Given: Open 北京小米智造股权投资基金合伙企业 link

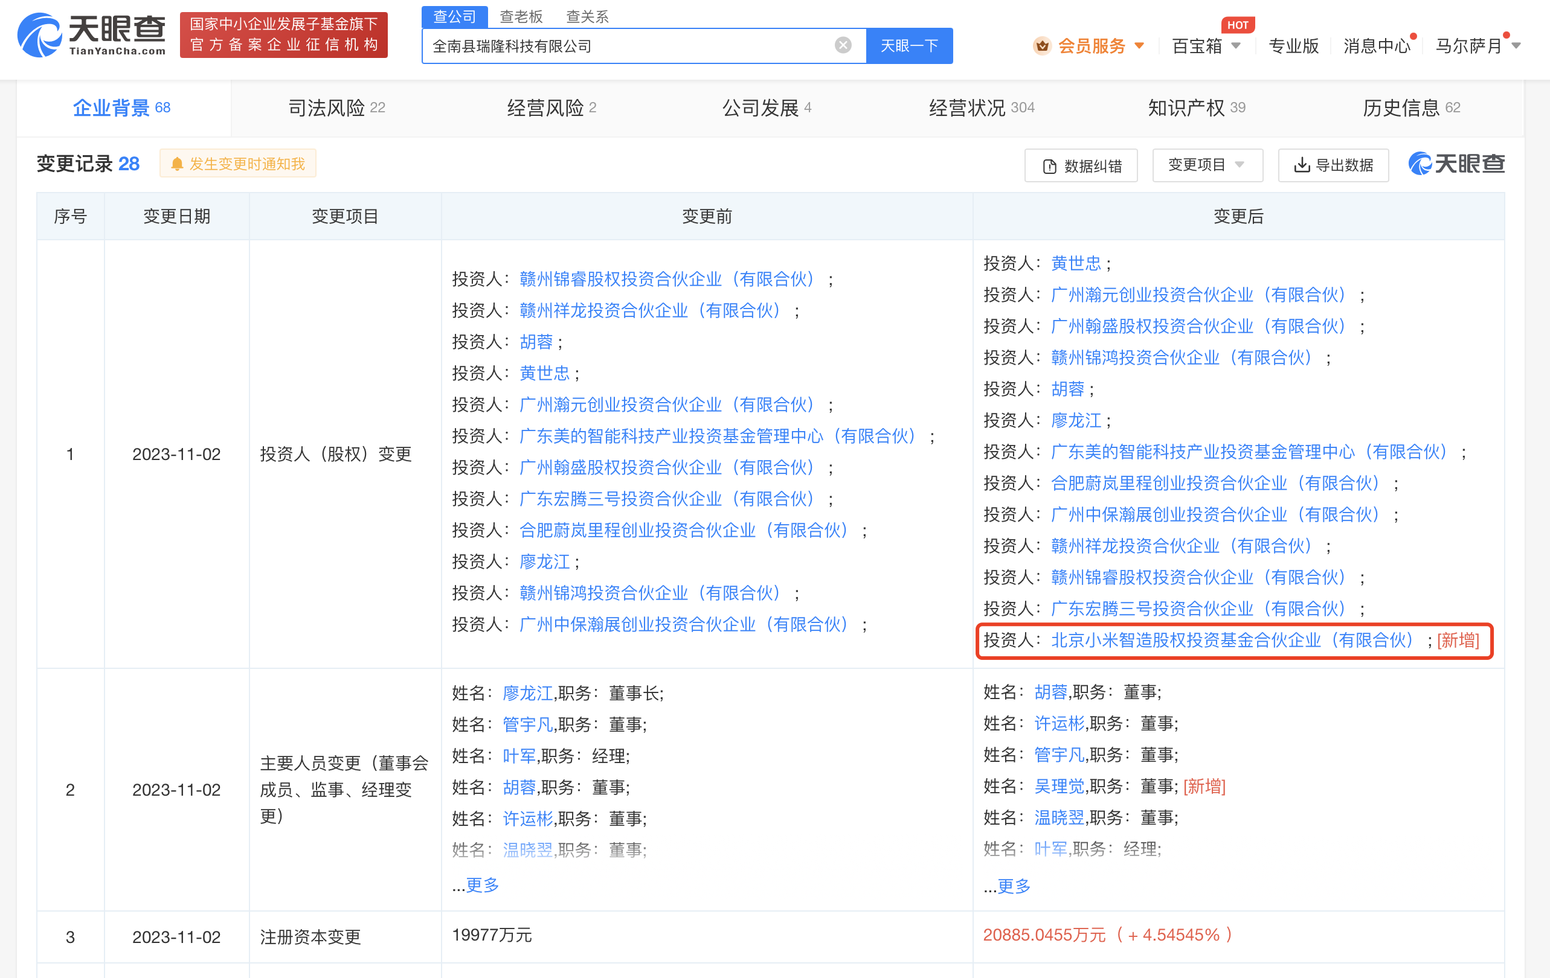Looking at the screenshot, I should coord(1232,640).
